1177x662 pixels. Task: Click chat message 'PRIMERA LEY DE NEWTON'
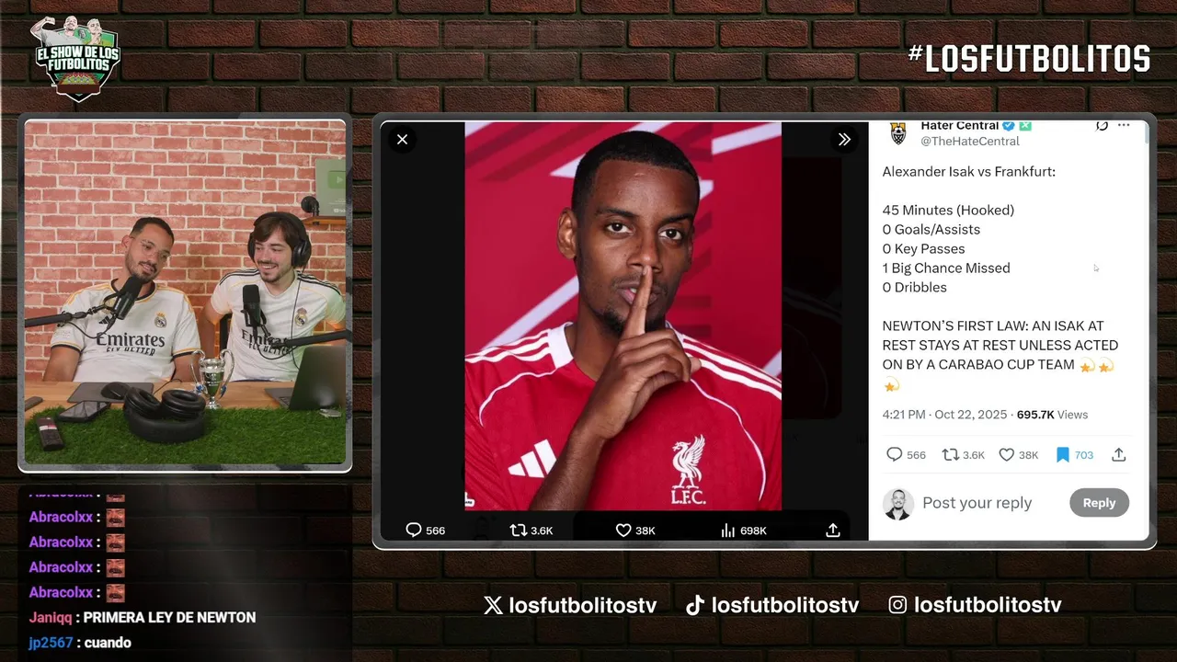[x=169, y=618]
